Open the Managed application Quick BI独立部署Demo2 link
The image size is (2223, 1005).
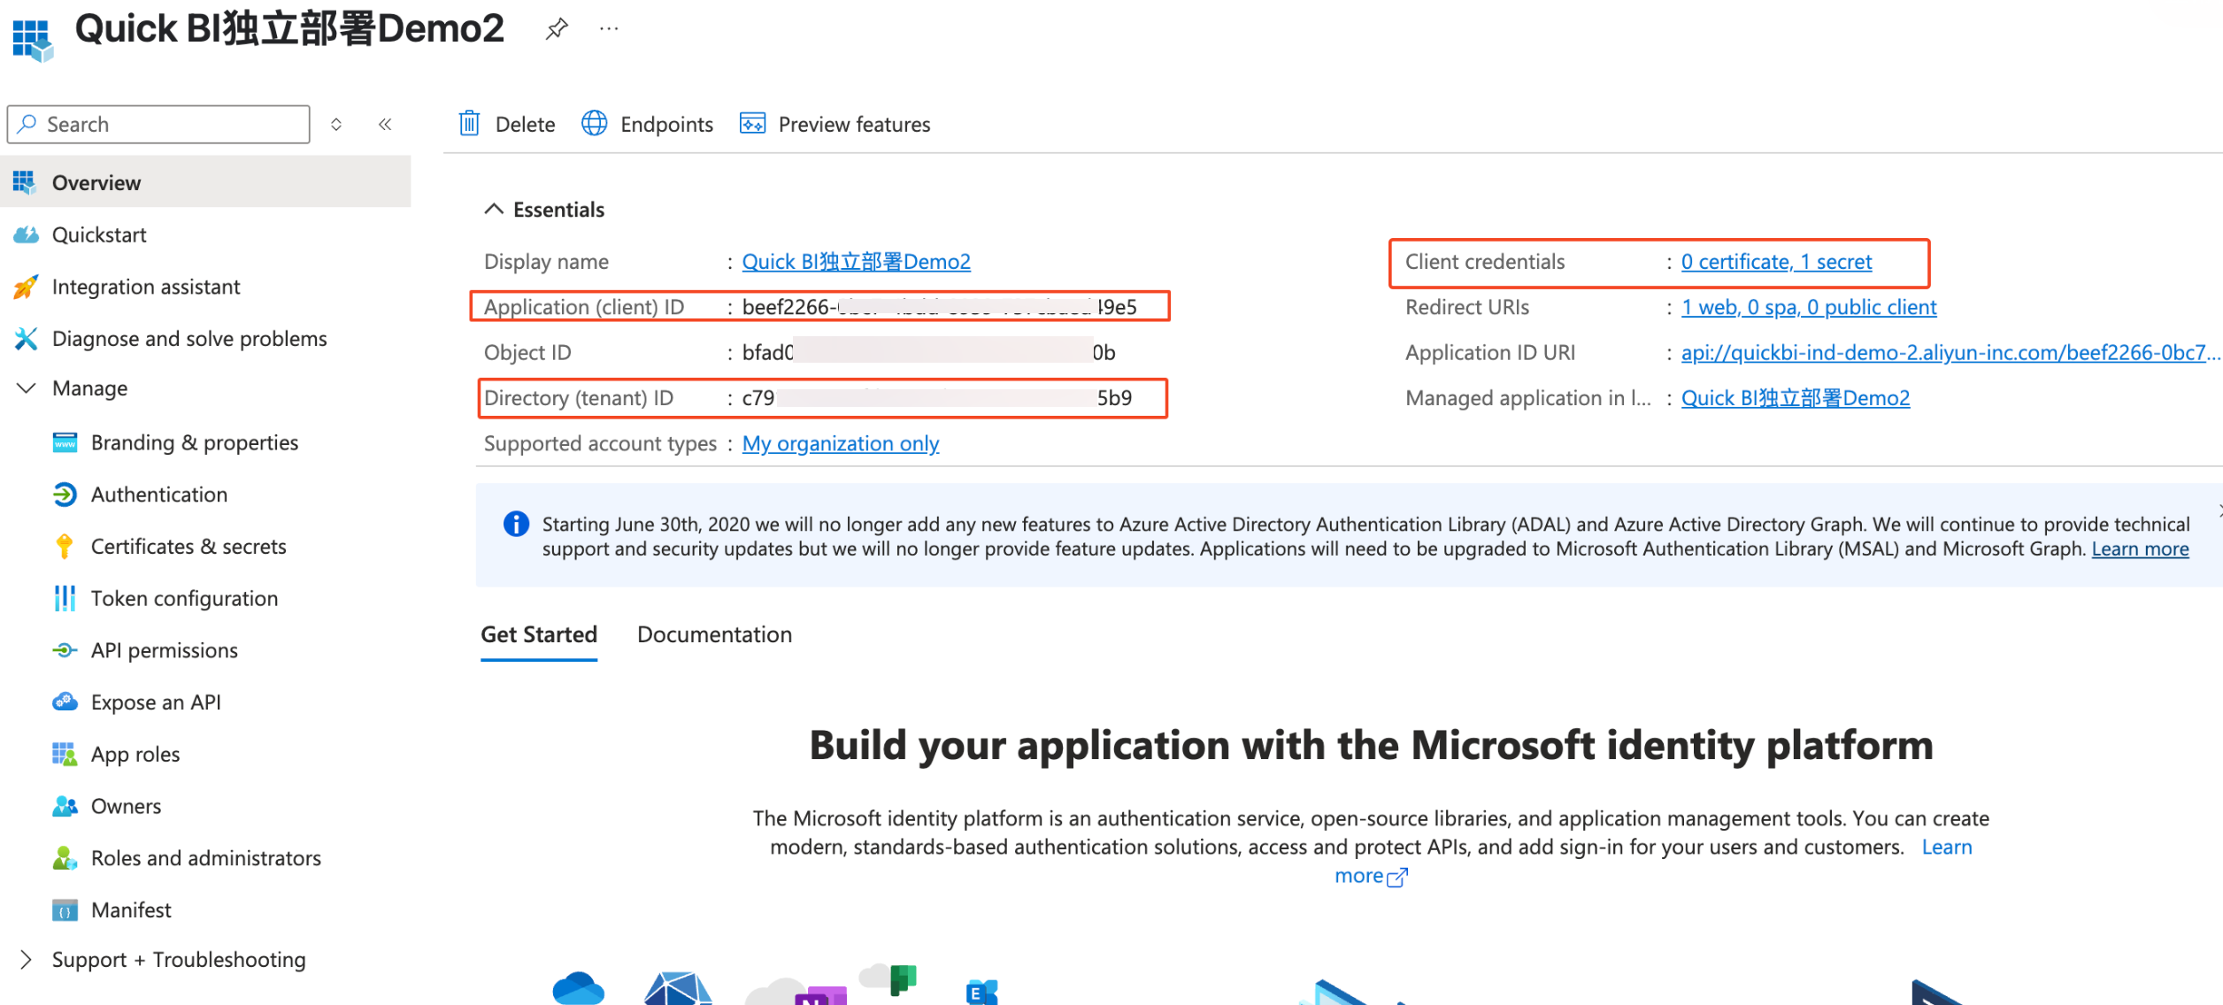(x=1795, y=398)
